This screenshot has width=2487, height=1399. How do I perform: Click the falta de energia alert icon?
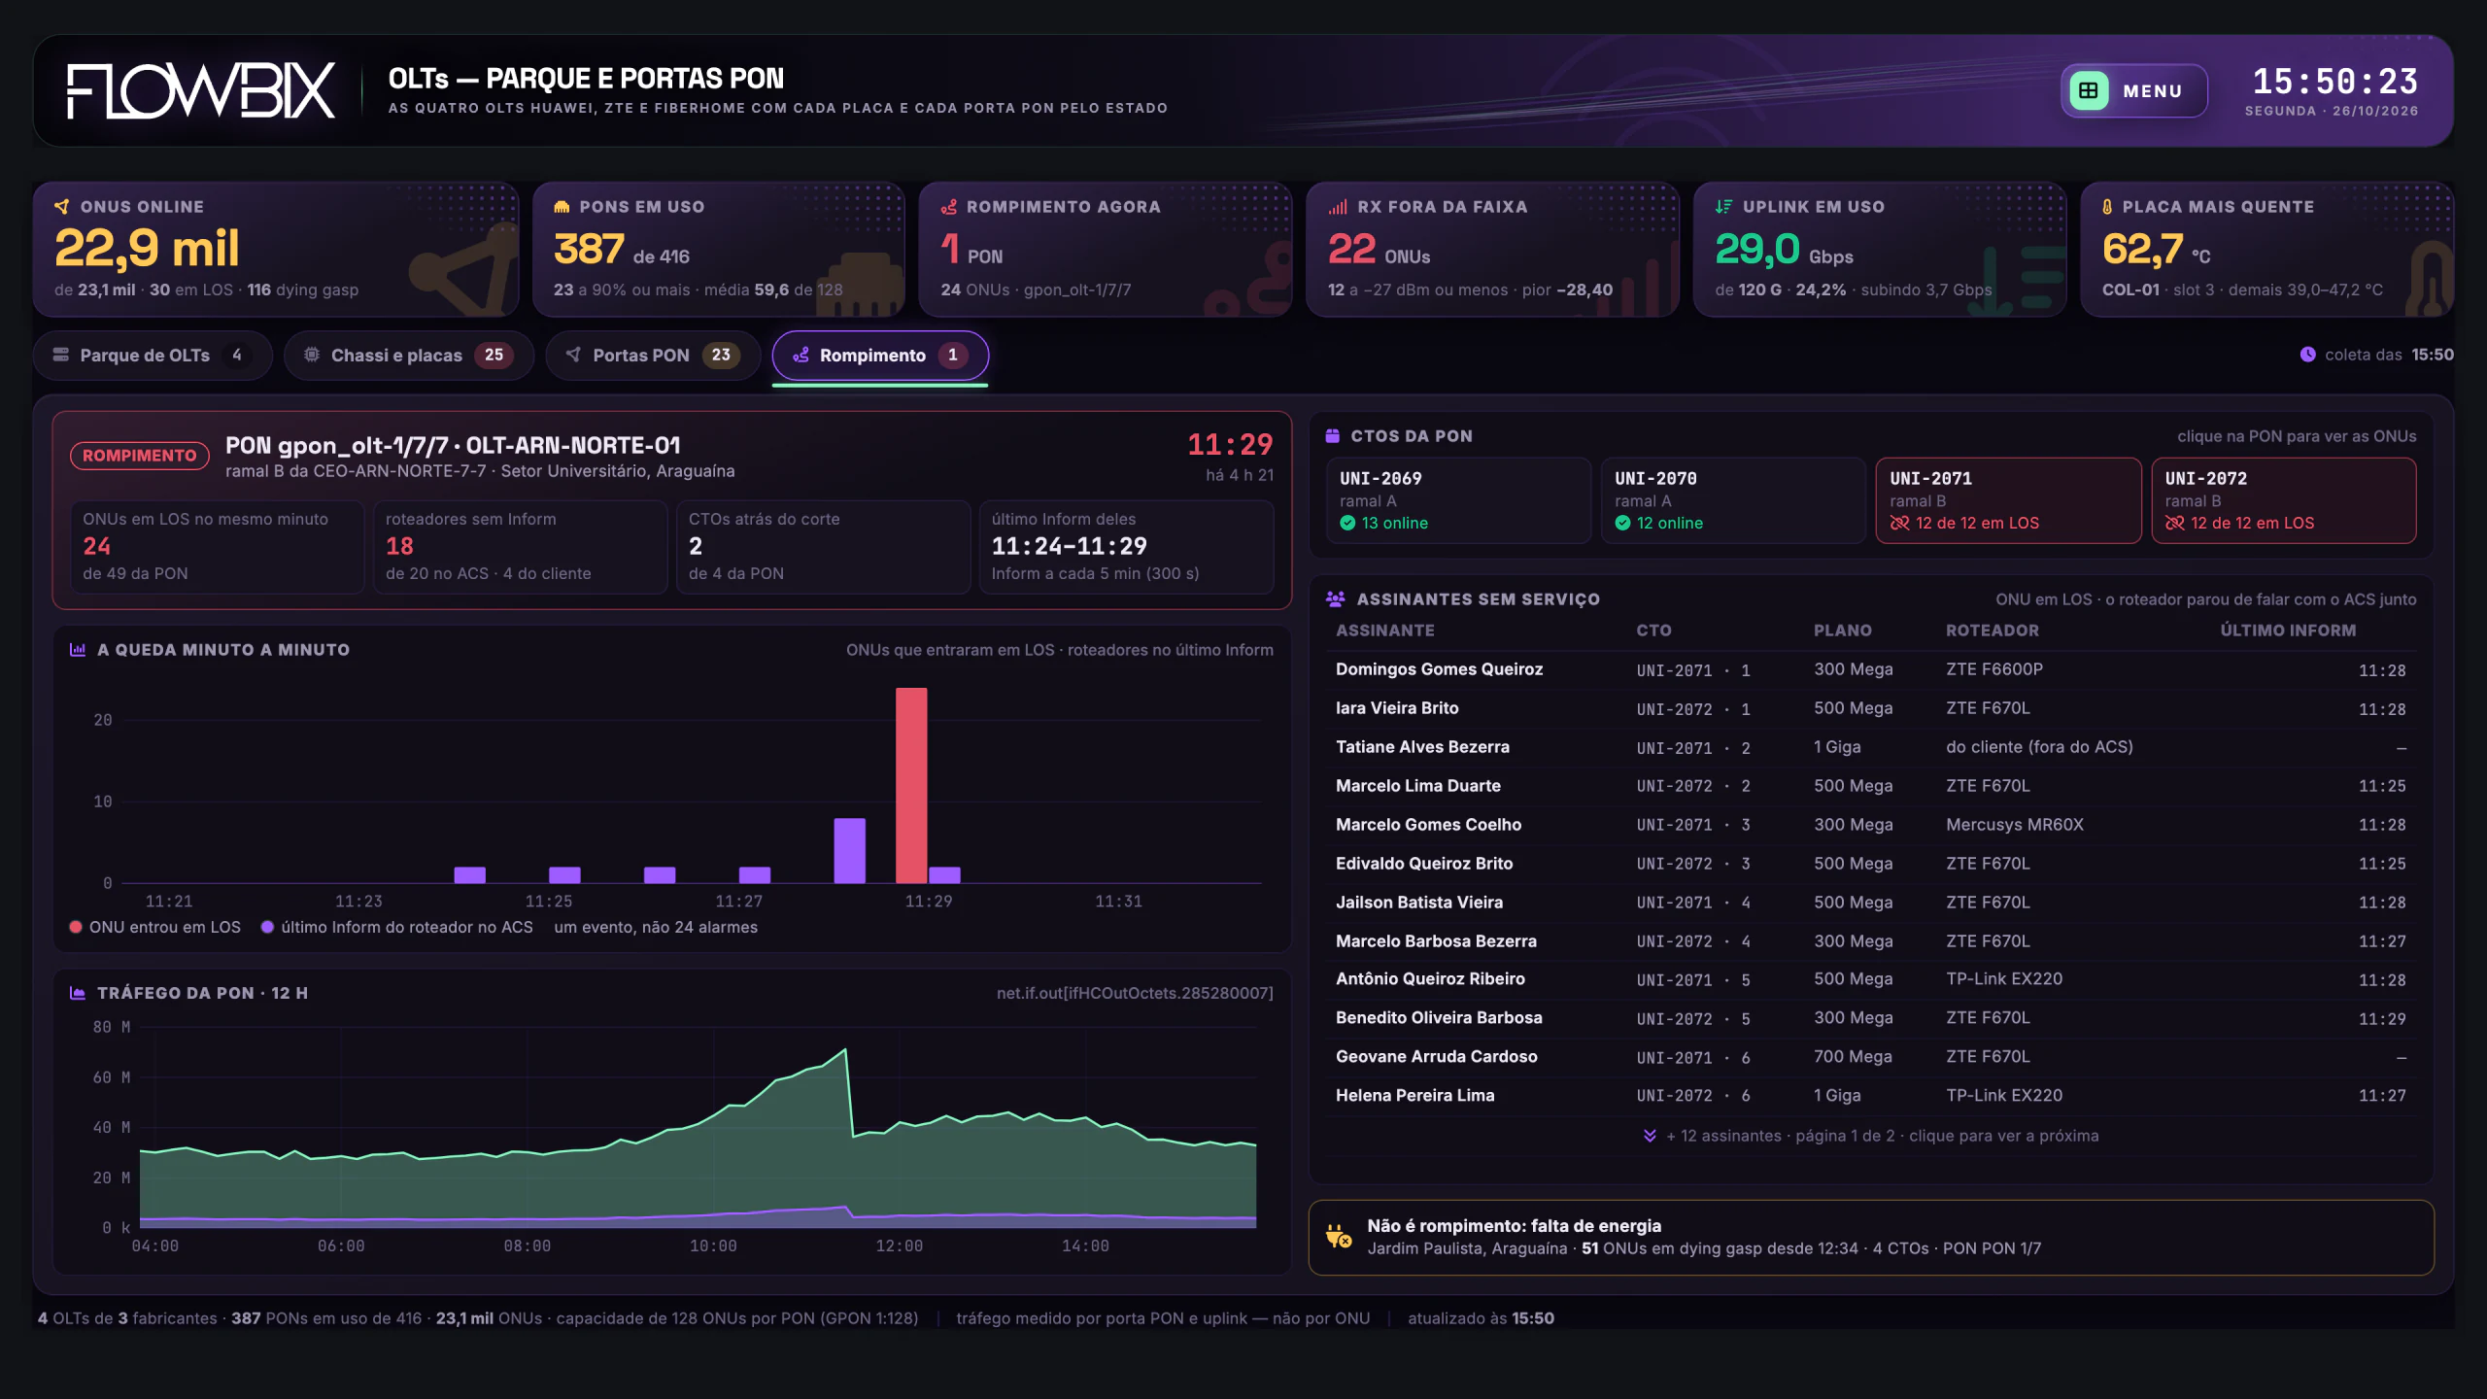pyautogui.click(x=1339, y=1237)
